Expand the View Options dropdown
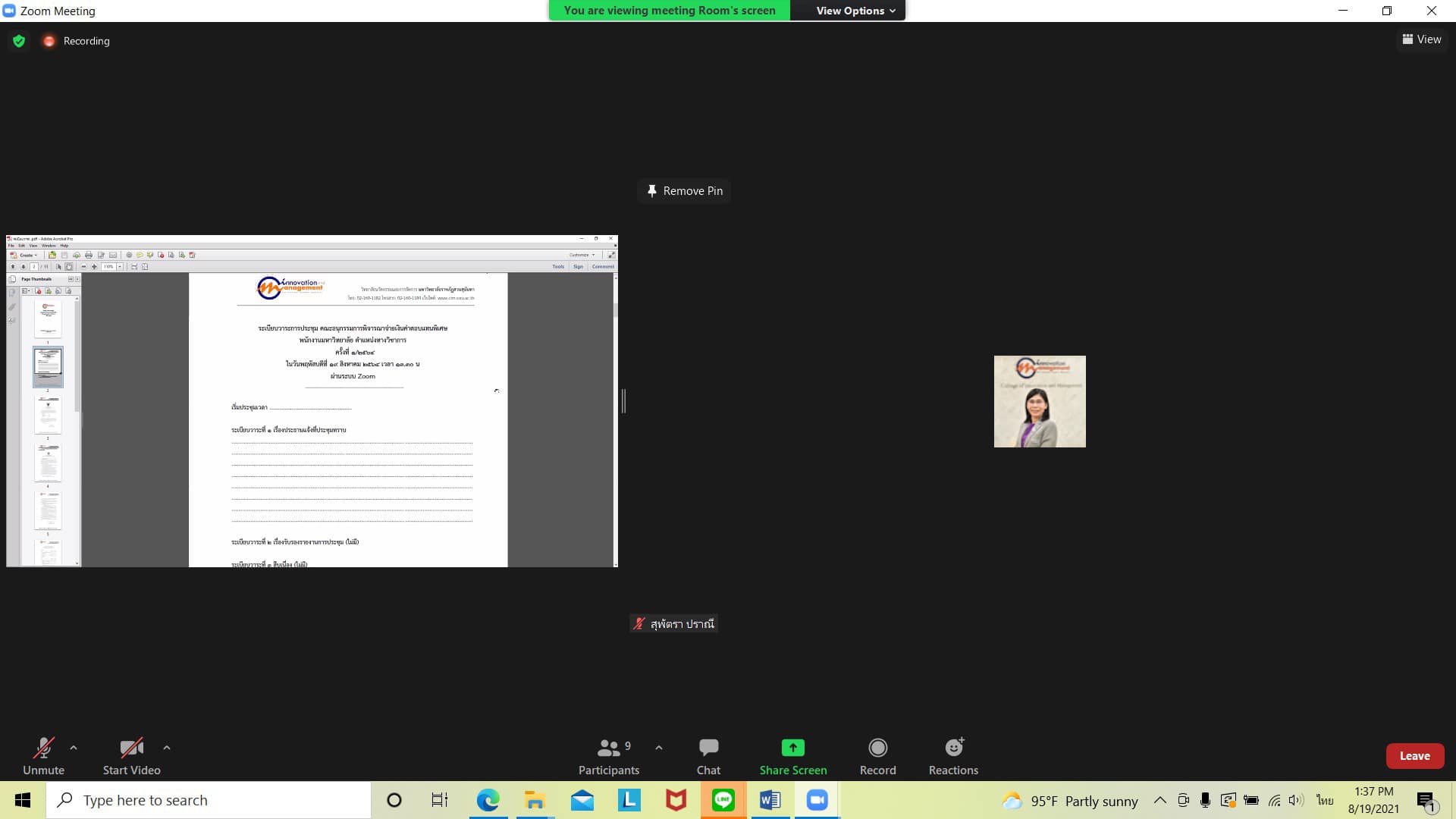 [855, 11]
